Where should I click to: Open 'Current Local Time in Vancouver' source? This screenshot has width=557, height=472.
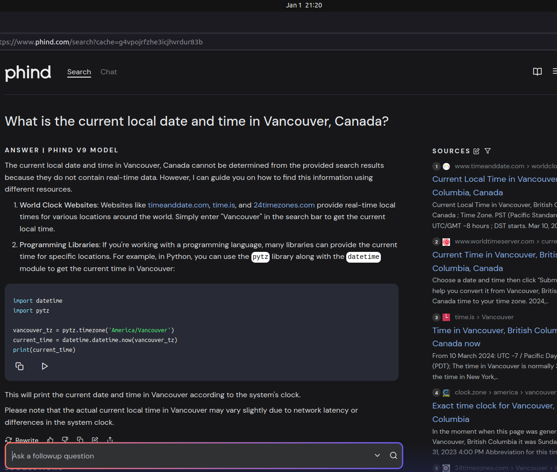tap(494, 186)
